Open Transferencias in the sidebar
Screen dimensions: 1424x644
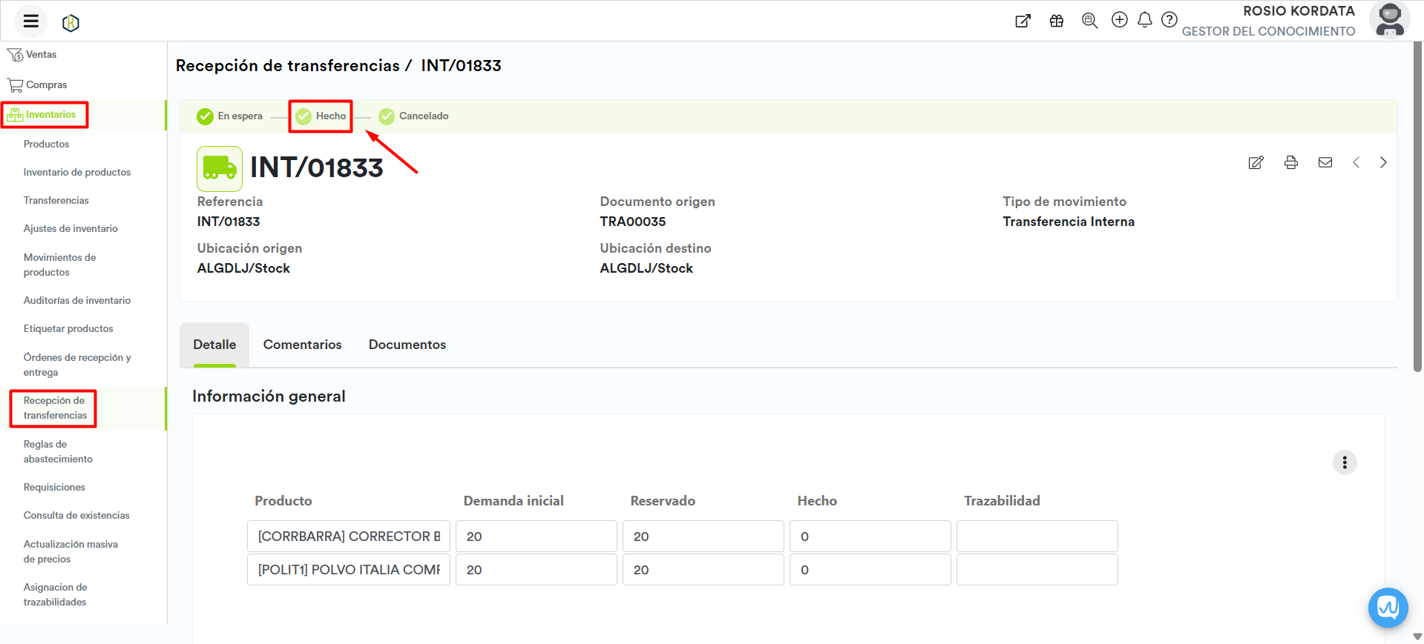(56, 201)
